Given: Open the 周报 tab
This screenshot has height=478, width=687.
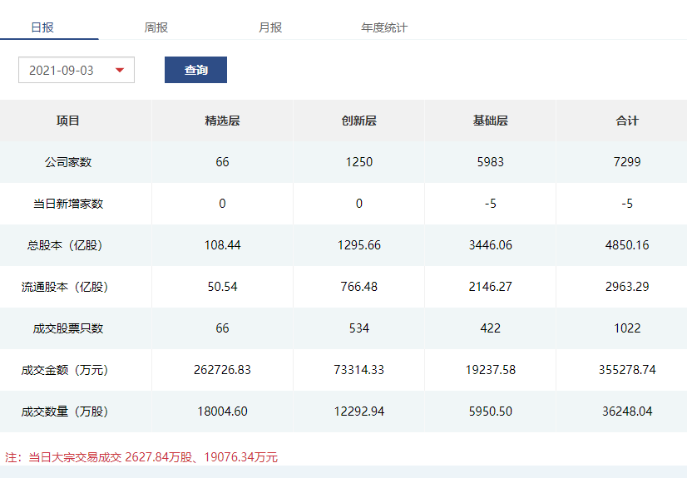Looking at the screenshot, I should 156,27.
